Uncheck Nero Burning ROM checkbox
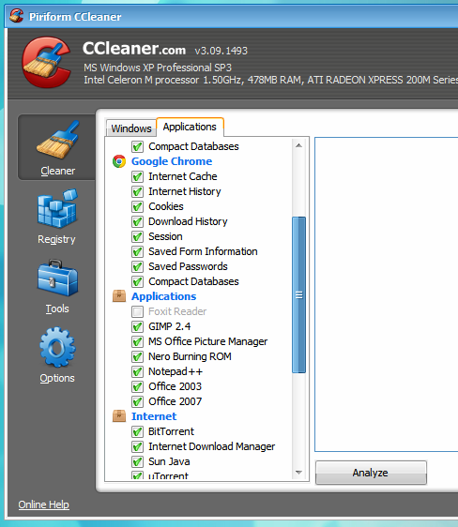The image size is (458, 527). pos(137,356)
